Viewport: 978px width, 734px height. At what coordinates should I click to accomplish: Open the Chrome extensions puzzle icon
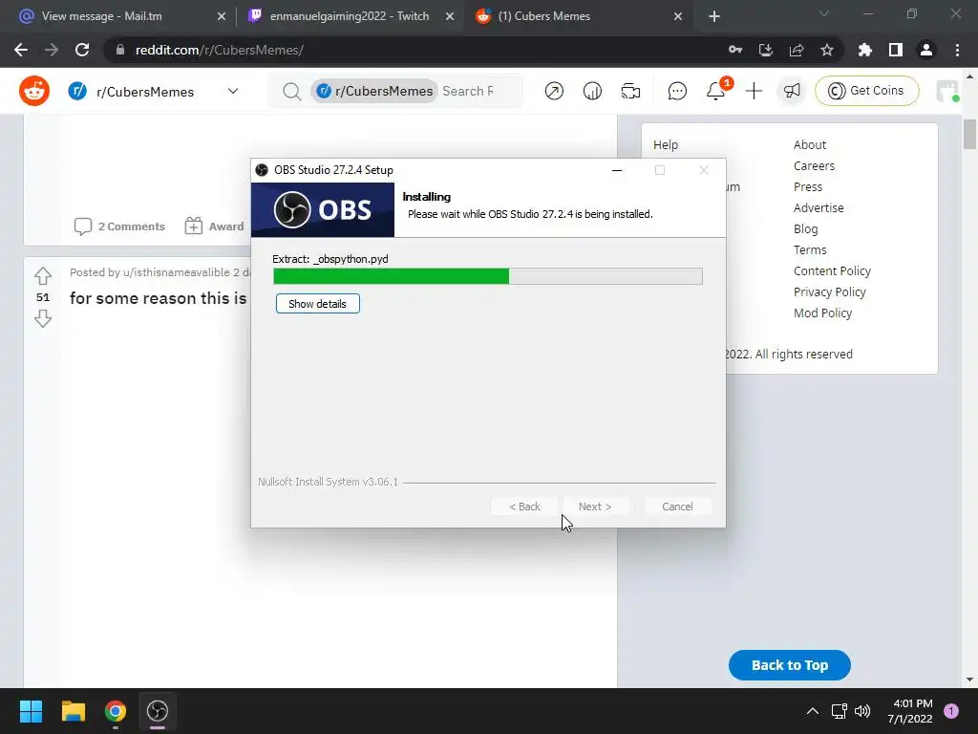pyautogui.click(x=864, y=50)
